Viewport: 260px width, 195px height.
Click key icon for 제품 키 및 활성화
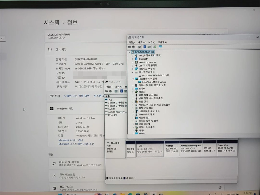[54, 164]
